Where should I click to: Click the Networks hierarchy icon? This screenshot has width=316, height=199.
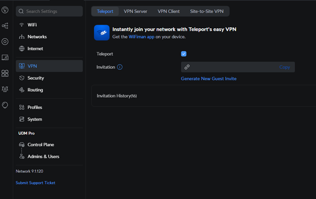point(22,36)
